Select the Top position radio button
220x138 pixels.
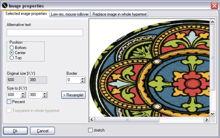[12, 58]
